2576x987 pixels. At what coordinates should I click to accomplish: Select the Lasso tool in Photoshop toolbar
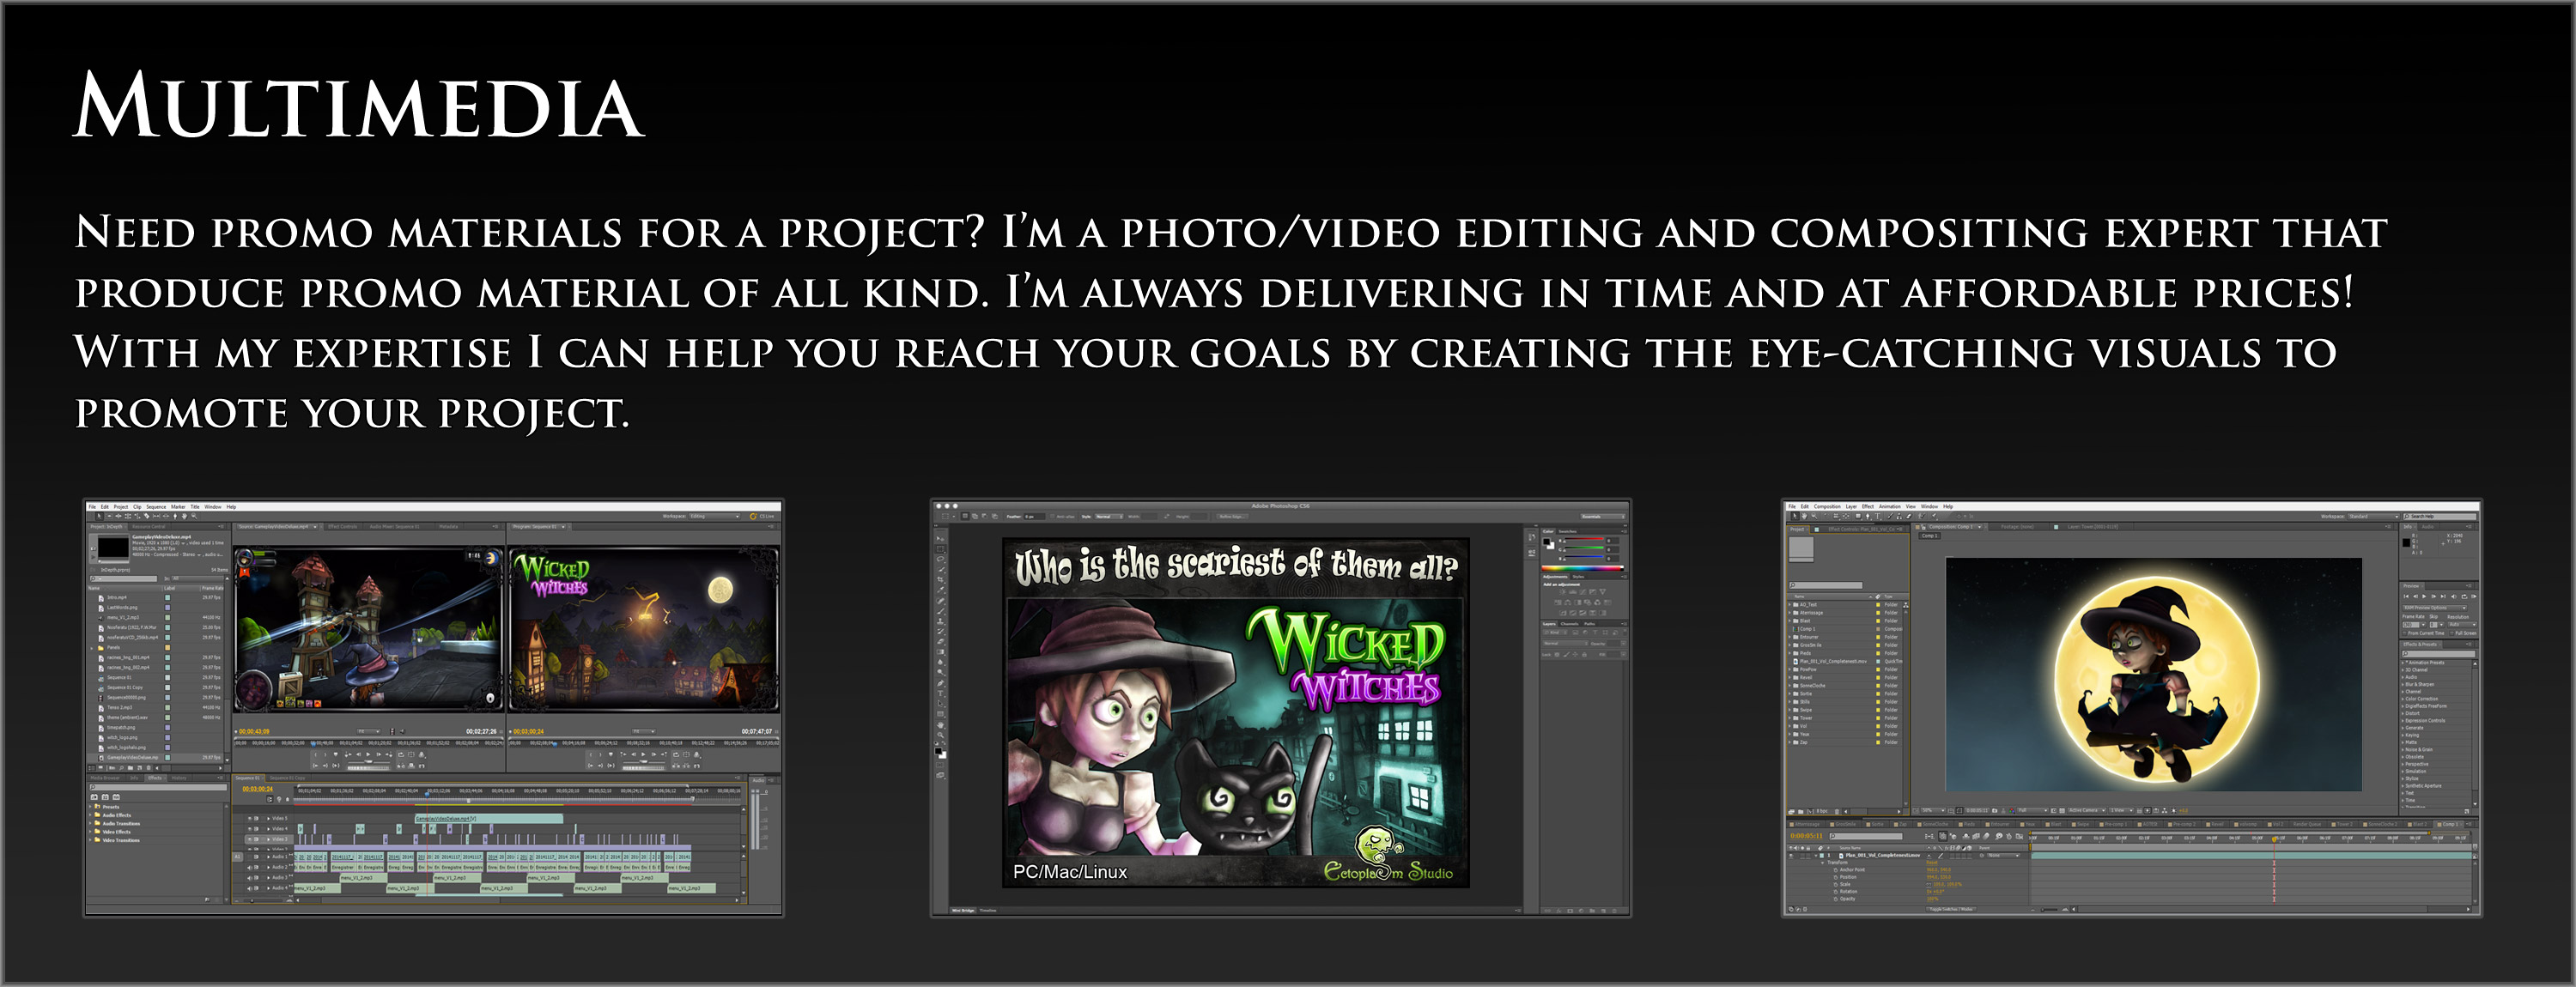pos(941,559)
